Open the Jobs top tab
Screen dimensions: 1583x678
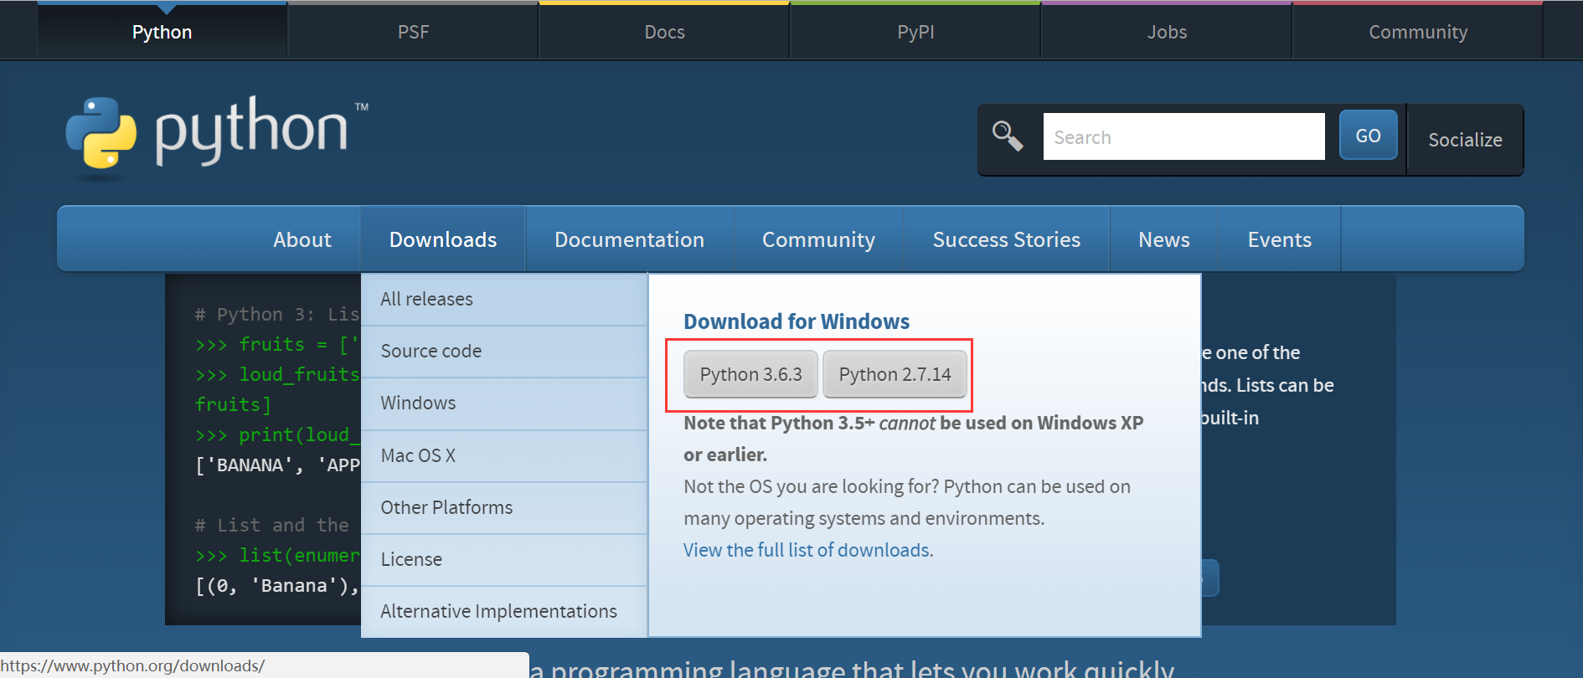[x=1167, y=32]
